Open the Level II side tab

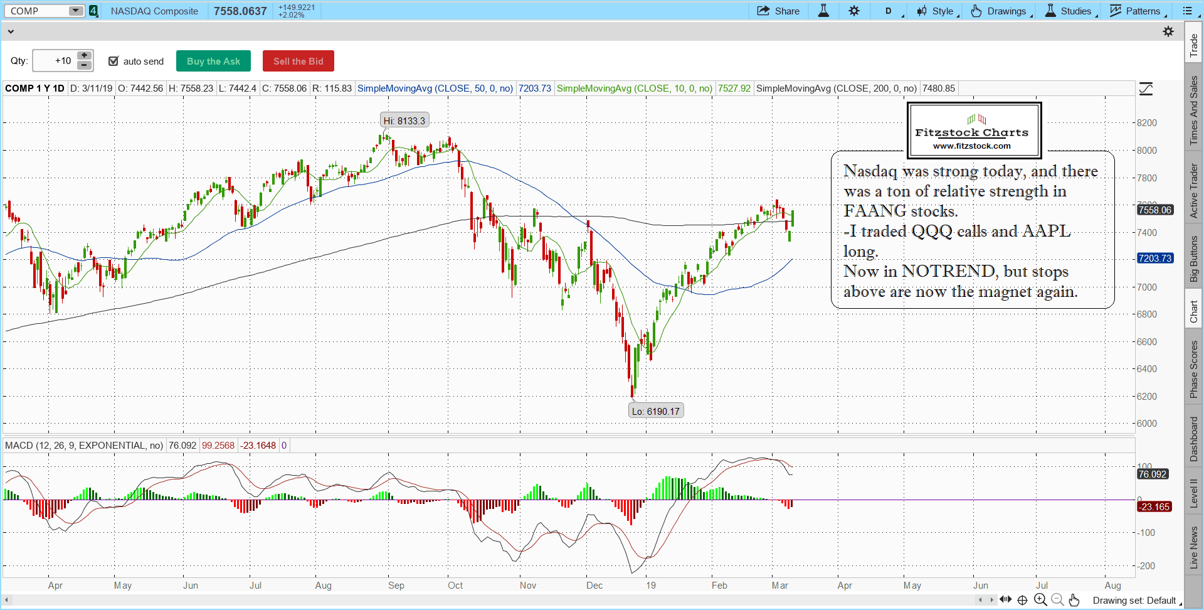(1193, 493)
